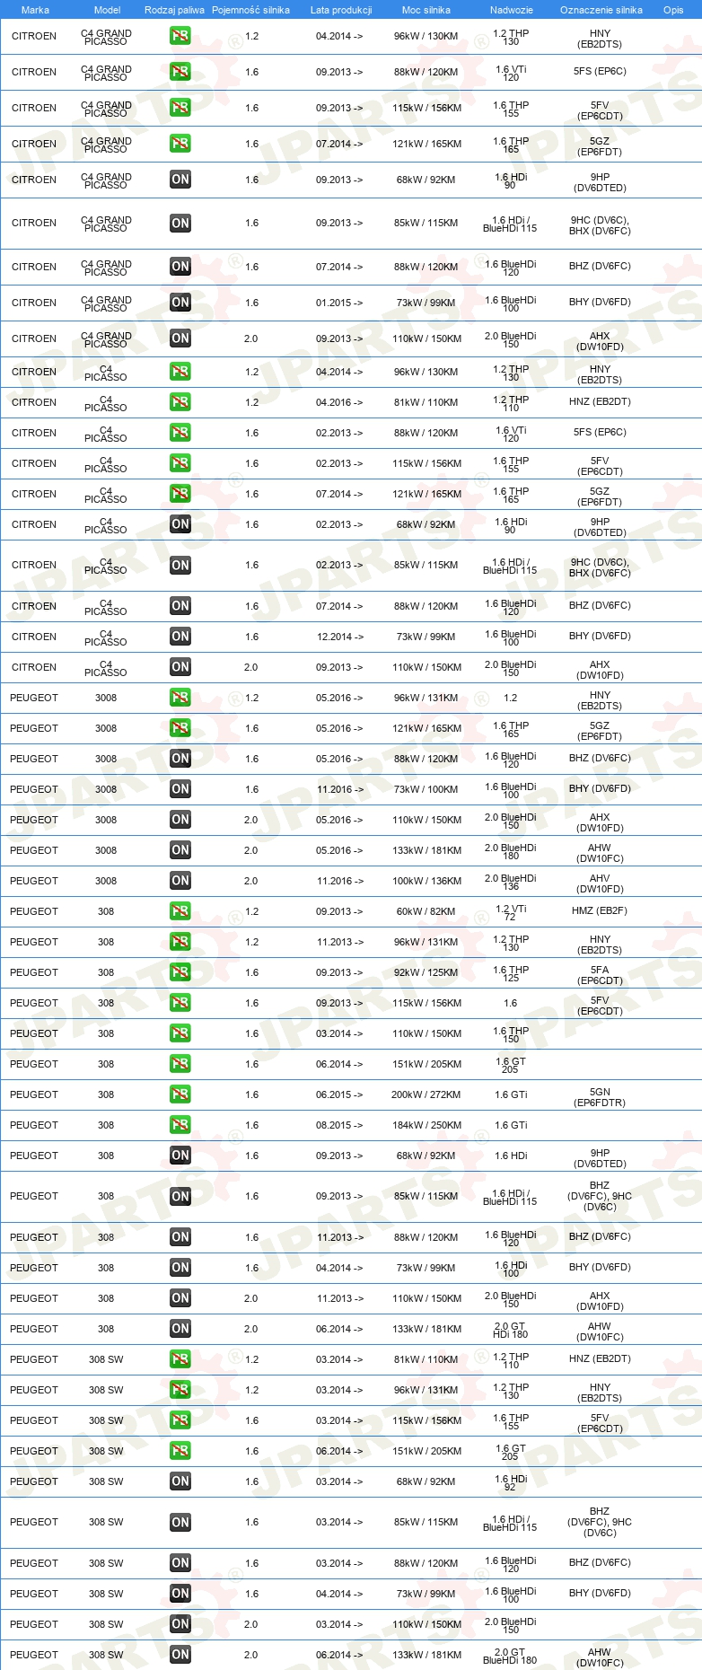Screen dimensions: 702x1670
Task: Click the 'Opis' column header
Action: tap(673, 10)
